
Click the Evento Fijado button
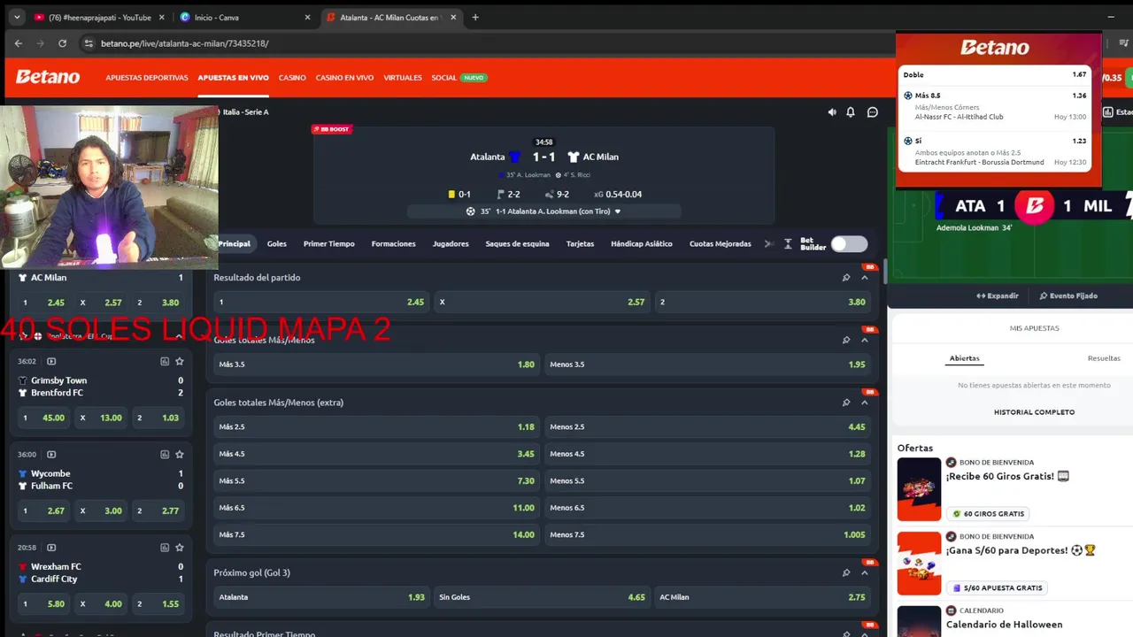coord(1068,295)
